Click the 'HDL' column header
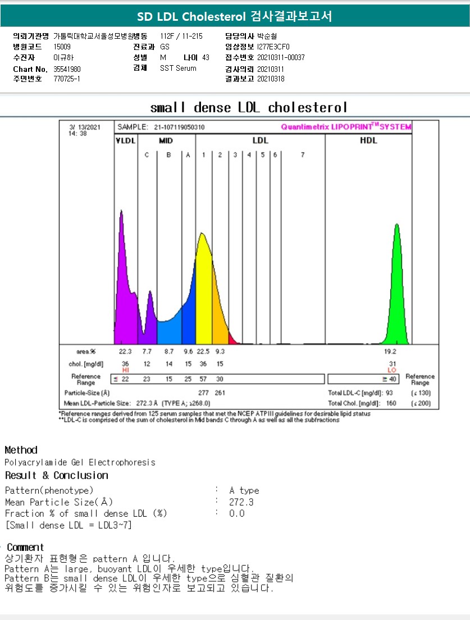The width and height of the screenshot is (470, 620). [x=368, y=140]
